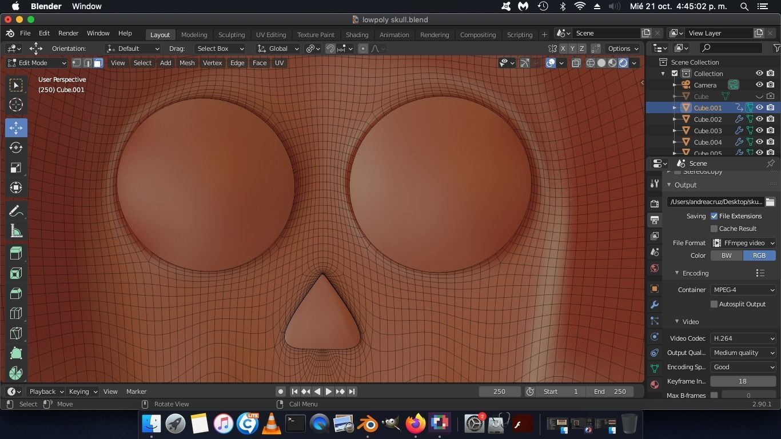This screenshot has width=781, height=439.
Task: Activate the 3D Cursor tool
Action: (x=16, y=105)
